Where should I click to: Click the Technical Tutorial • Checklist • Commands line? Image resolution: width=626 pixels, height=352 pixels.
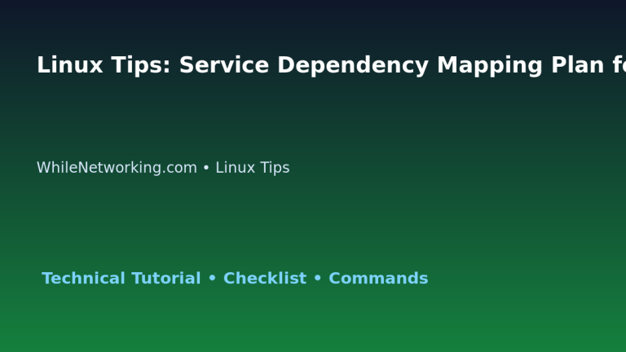pos(235,278)
